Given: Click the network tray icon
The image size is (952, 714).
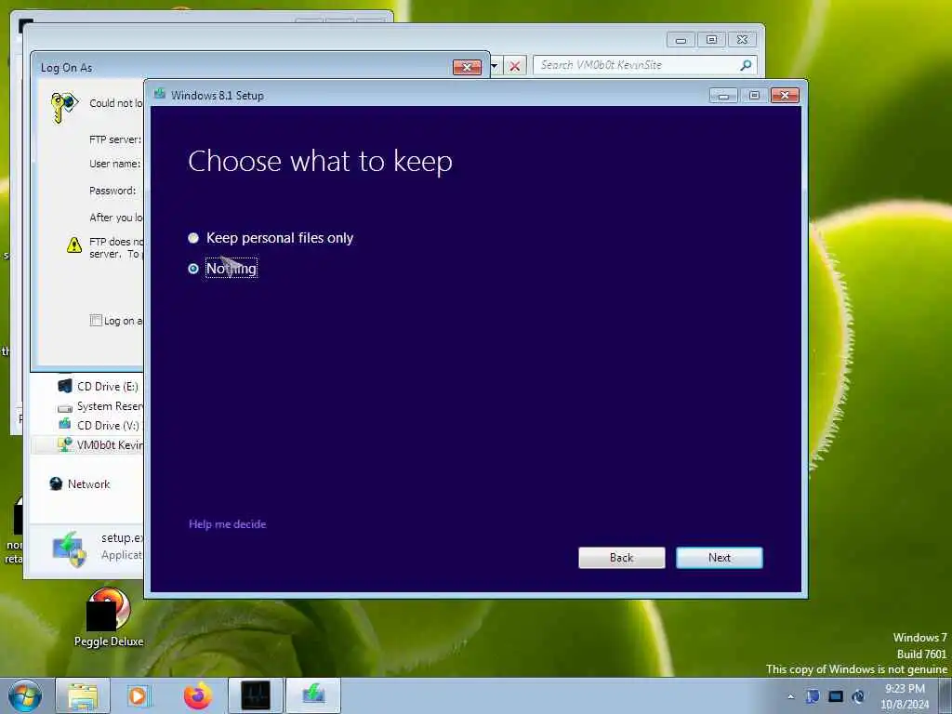Looking at the screenshot, I should 836,696.
